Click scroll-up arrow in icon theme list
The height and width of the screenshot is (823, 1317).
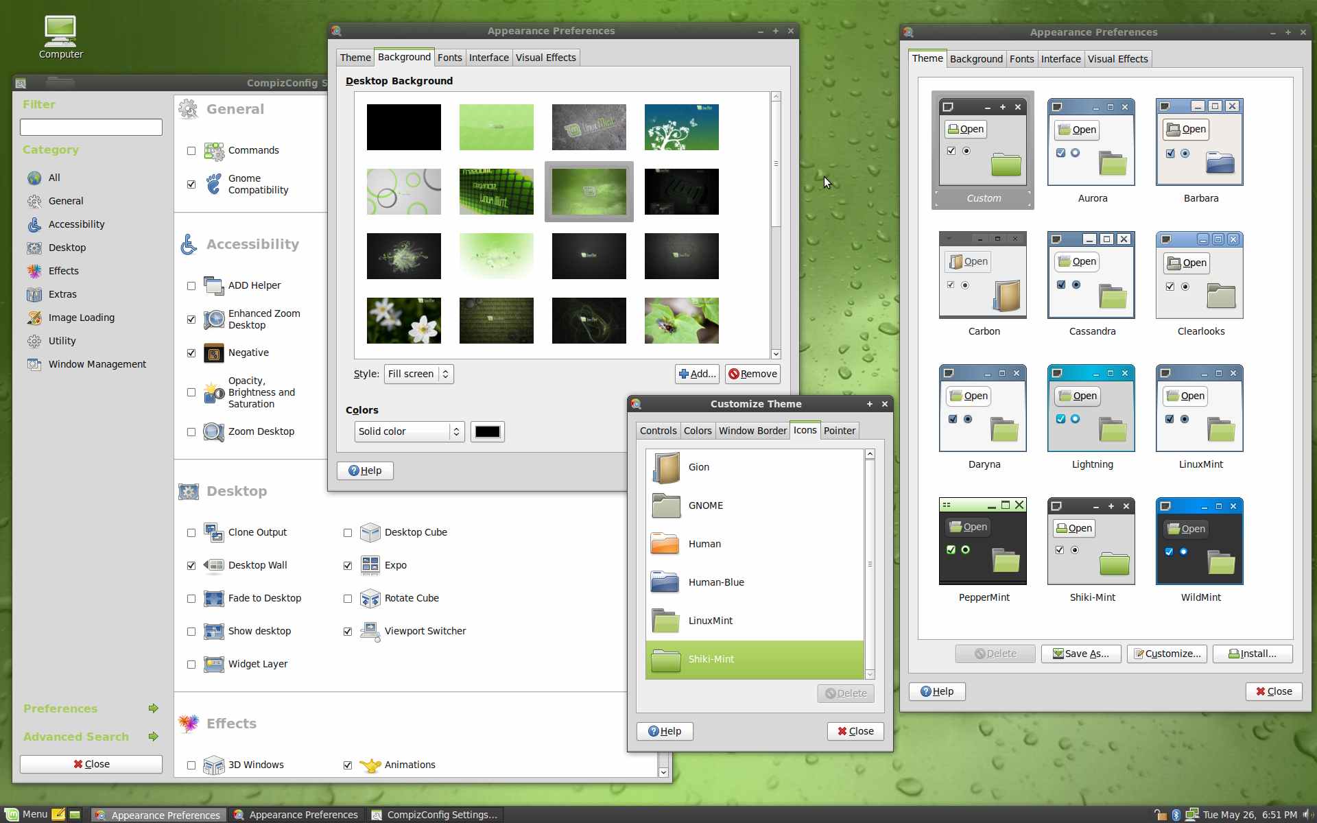pos(870,454)
